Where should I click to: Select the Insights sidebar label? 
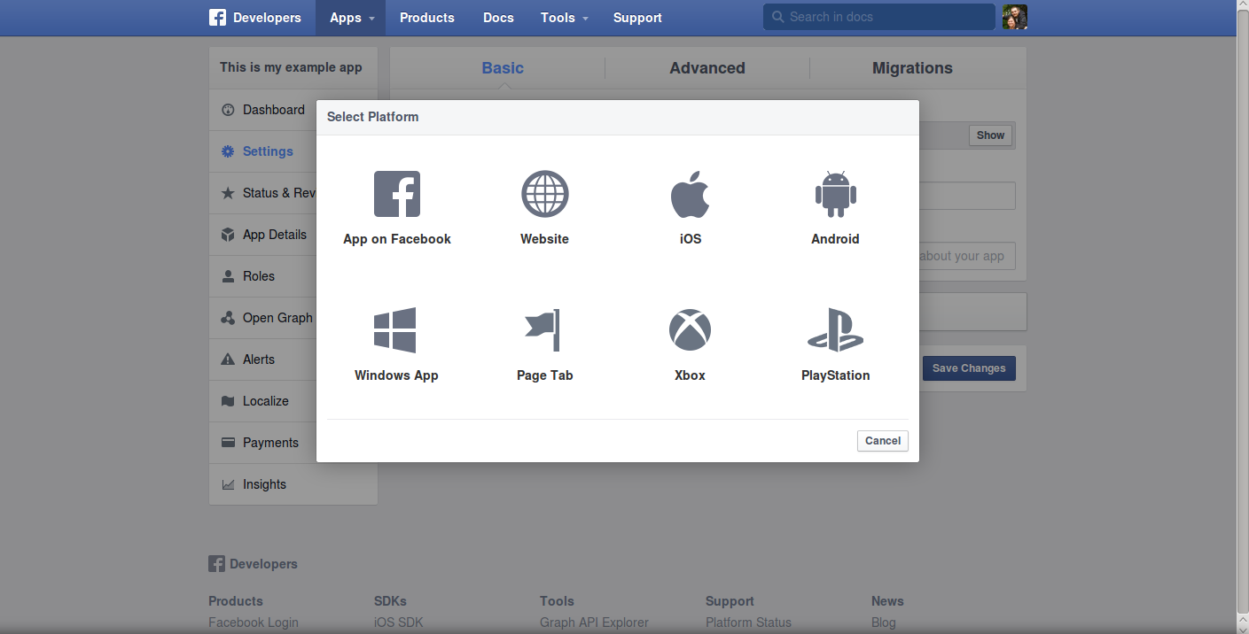(x=264, y=484)
